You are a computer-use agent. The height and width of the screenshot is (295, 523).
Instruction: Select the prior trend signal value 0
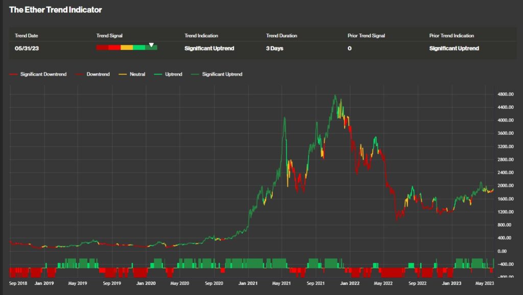click(x=349, y=48)
